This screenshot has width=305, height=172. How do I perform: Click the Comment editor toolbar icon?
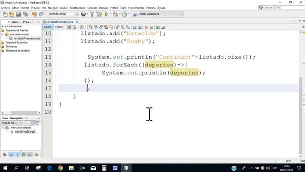tap(158, 27)
